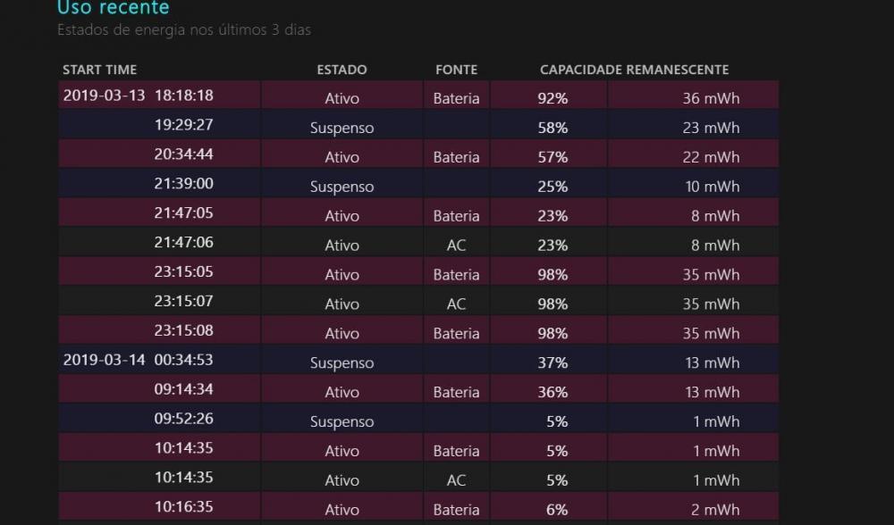Select the 09:52:26 start time entry
This screenshot has height=525, width=894.
183,419
